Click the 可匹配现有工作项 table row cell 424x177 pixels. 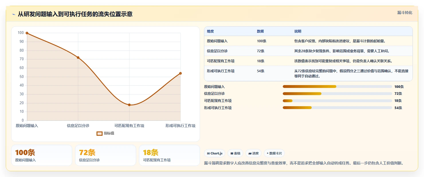pos(221,61)
